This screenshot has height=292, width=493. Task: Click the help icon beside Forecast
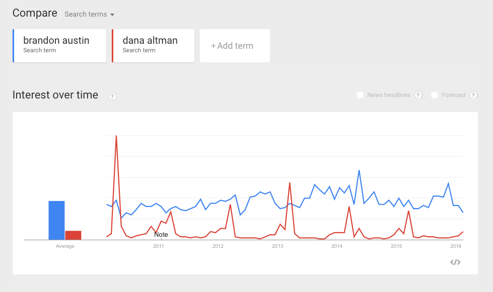point(473,95)
